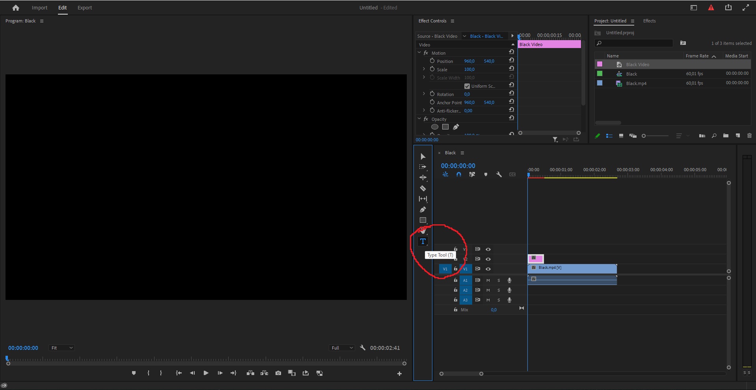Screen dimensions: 756x390
Task: Hide video track V1 output
Action: pos(488,269)
